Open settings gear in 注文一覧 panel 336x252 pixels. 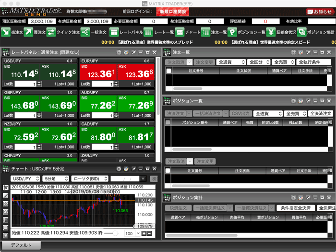[x=293, y=52]
